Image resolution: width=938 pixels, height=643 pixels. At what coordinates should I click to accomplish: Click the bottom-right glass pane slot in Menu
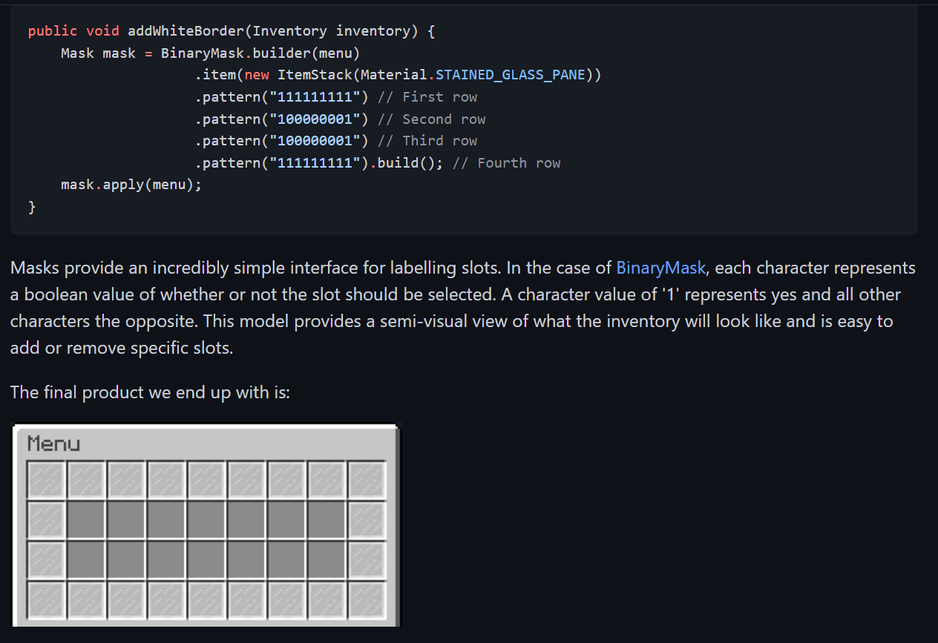pyautogui.click(x=367, y=600)
